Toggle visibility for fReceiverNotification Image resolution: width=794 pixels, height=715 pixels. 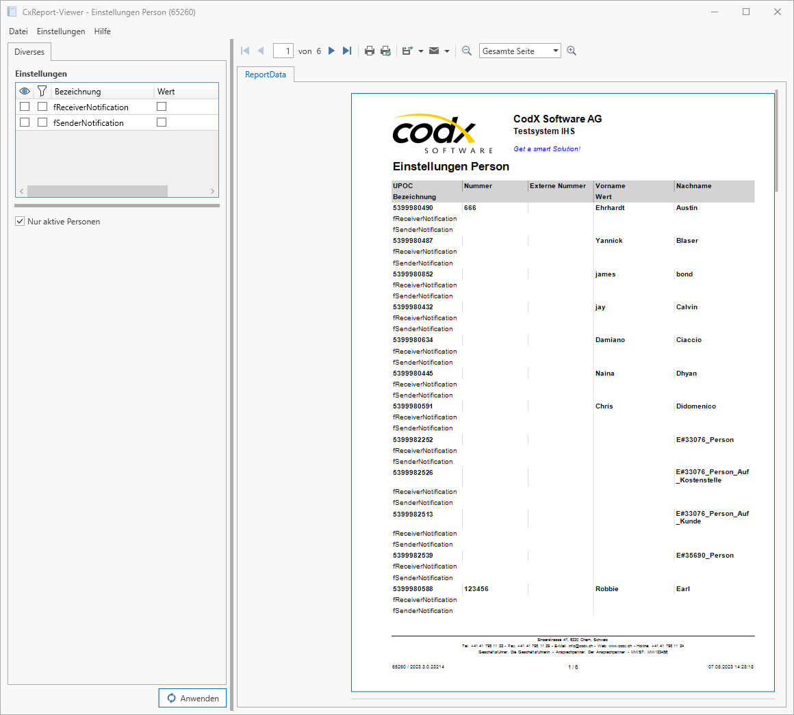point(25,106)
